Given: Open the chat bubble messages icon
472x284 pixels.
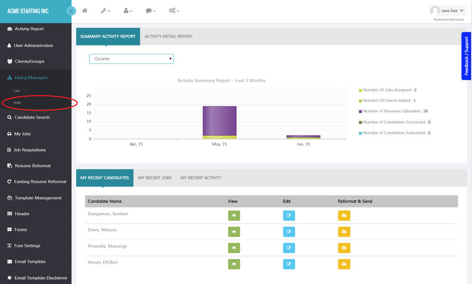Looking at the screenshot, I should click(x=150, y=11).
